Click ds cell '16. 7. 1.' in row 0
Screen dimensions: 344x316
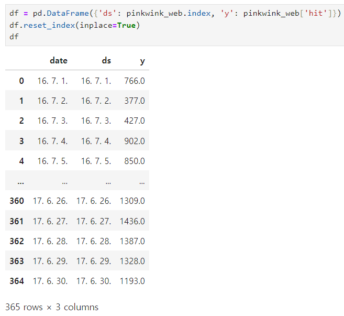pos(96,81)
